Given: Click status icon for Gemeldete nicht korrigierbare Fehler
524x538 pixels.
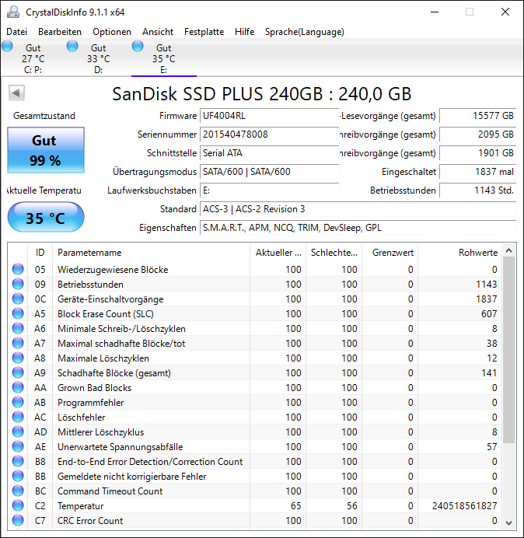Looking at the screenshot, I should pyautogui.click(x=18, y=476).
